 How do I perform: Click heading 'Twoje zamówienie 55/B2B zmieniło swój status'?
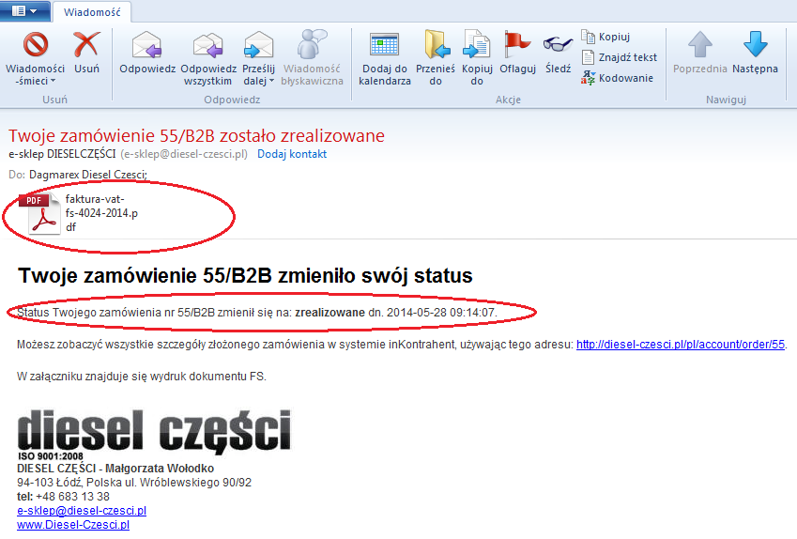pyautogui.click(x=245, y=275)
